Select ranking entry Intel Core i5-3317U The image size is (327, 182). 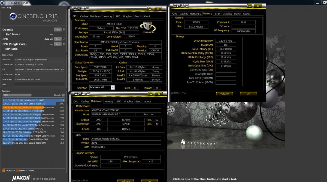click(33, 143)
